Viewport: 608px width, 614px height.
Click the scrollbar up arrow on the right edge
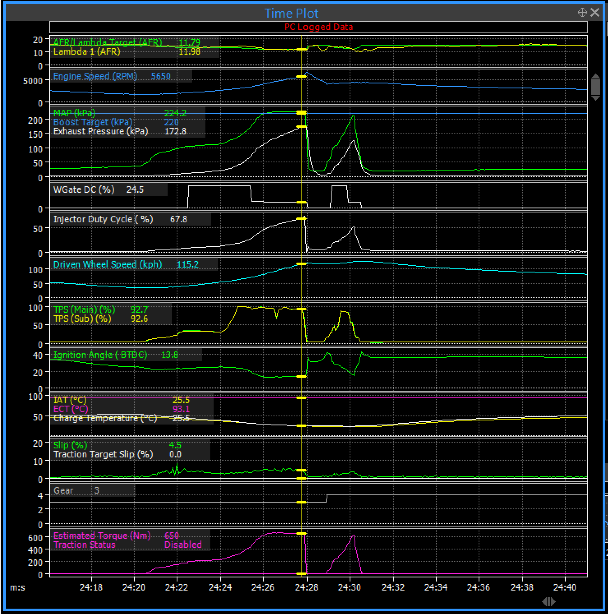[595, 76]
